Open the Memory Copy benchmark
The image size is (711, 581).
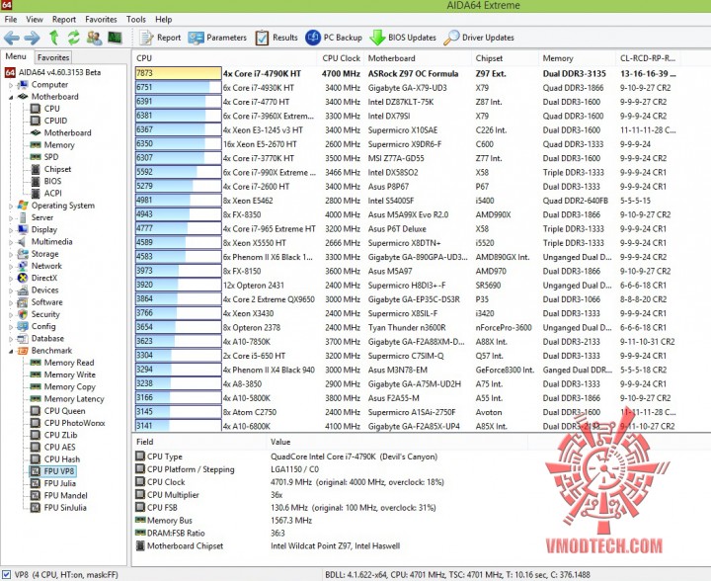click(x=69, y=387)
